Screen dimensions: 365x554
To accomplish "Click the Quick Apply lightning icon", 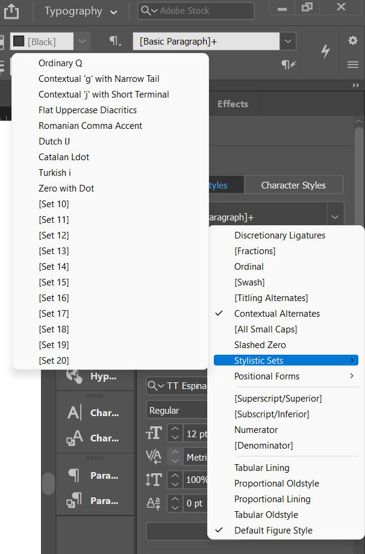I will click(x=325, y=52).
